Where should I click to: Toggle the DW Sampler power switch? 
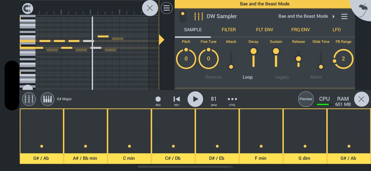tap(183, 16)
